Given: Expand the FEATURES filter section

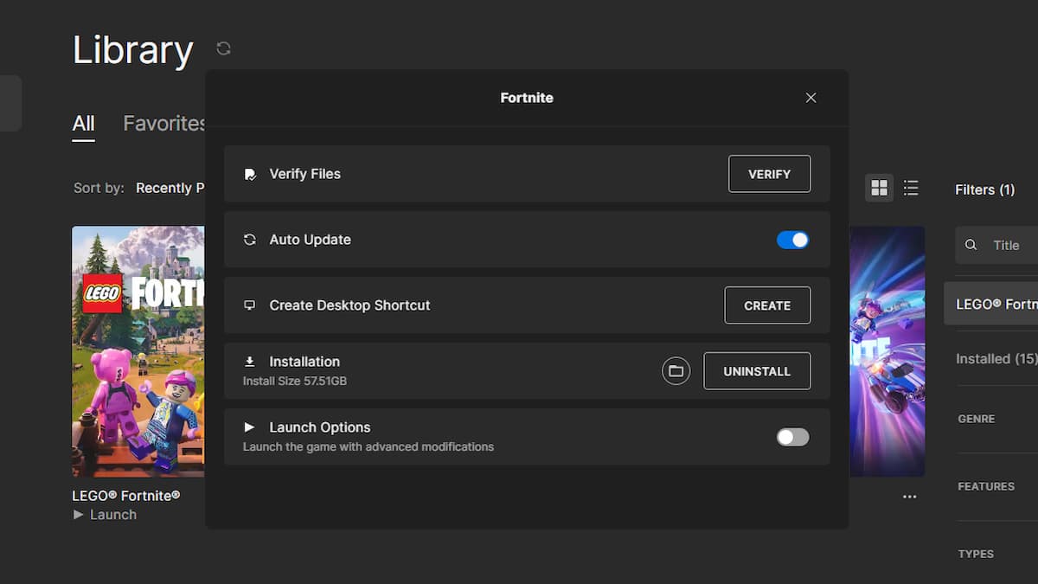Looking at the screenshot, I should point(986,486).
